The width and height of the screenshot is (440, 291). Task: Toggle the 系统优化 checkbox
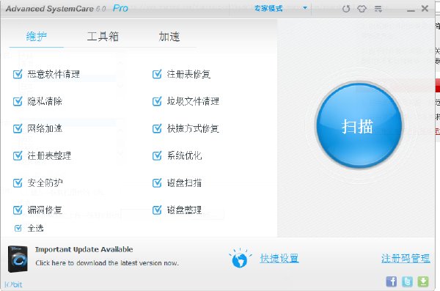tap(157, 155)
